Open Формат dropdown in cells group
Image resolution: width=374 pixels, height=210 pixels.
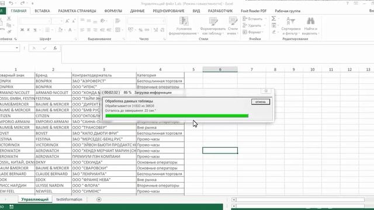(x=253, y=32)
